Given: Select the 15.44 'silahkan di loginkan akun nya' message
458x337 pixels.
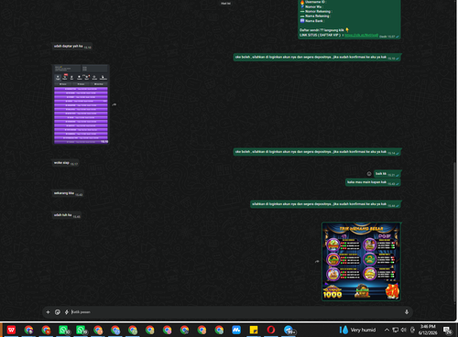Looking at the screenshot, I should click(325, 204).
